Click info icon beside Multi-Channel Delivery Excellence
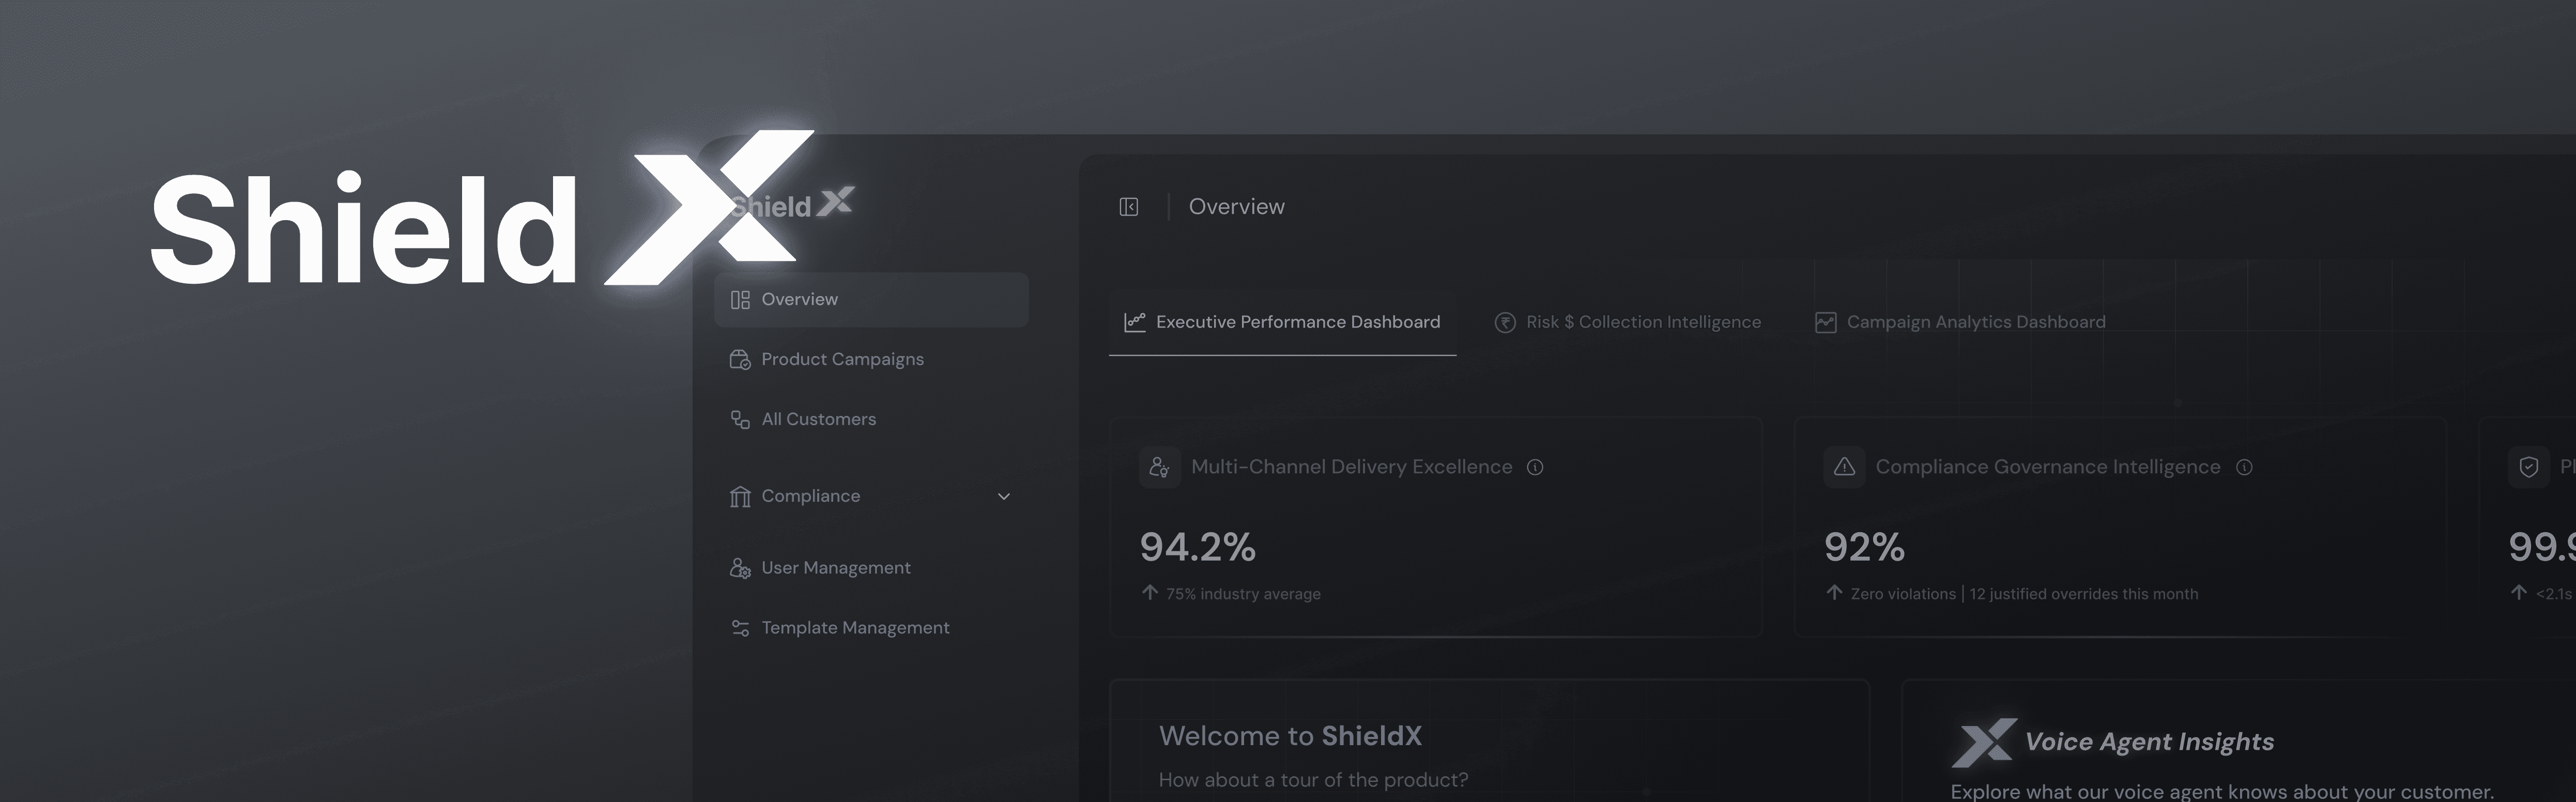This screenshot has width=2576, height=802. tap(1535, 467)
